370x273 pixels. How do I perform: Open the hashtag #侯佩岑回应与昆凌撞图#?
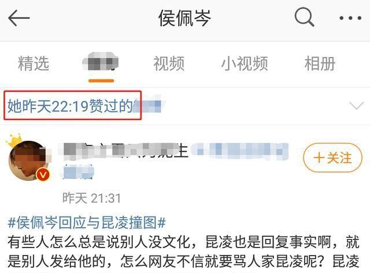tap(87, 222)
